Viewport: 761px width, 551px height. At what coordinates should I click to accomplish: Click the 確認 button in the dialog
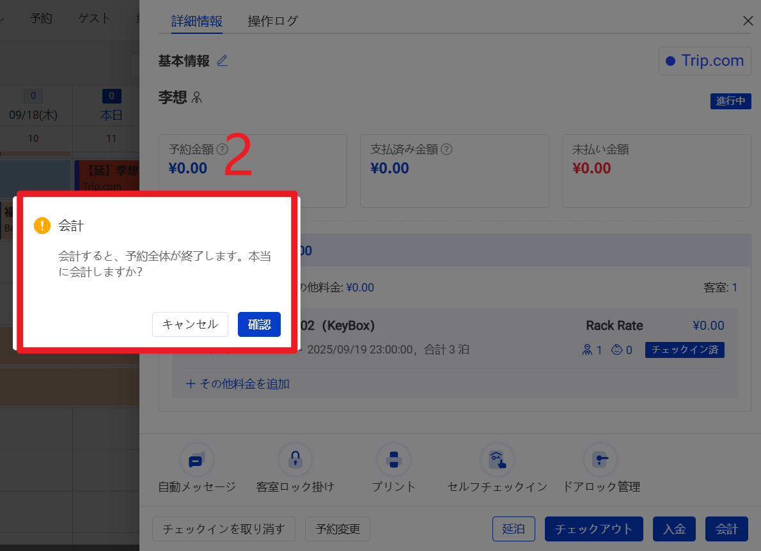pyautogui.click(x=259, y=324)
